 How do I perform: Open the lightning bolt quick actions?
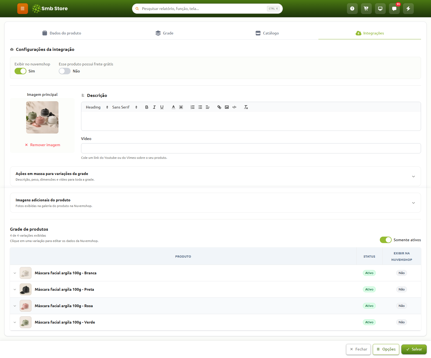[408, 9]
